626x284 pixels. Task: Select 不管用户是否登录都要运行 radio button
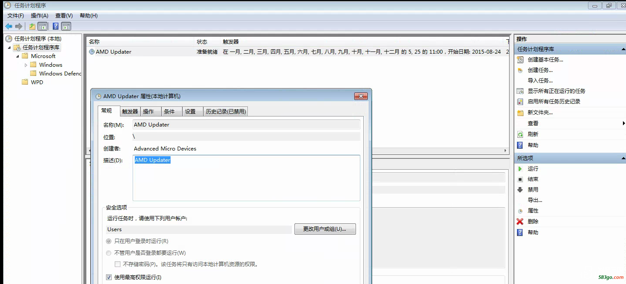[x=109, y=253]
